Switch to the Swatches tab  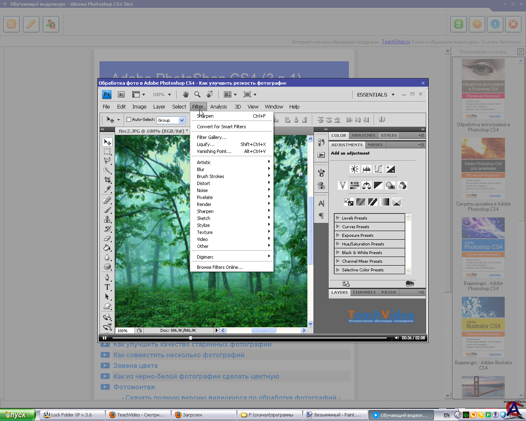(363, 135)
